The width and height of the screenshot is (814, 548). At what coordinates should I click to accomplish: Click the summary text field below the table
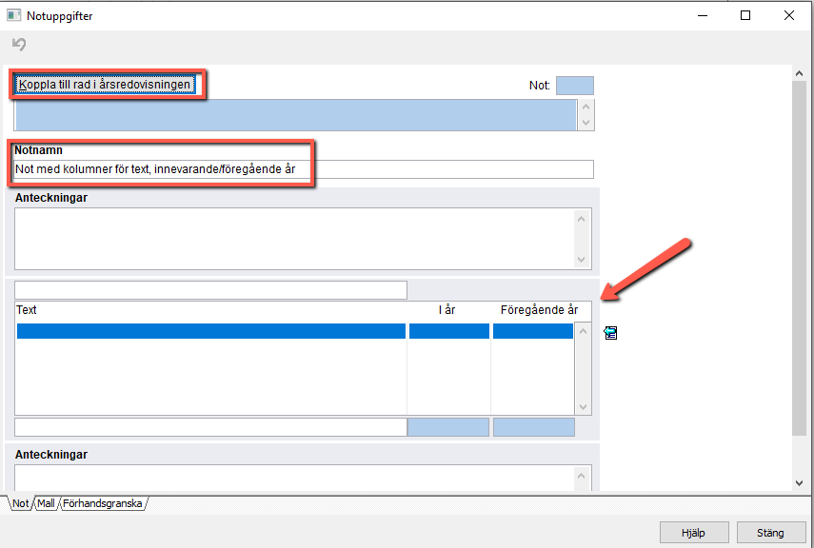coord(210,427)
